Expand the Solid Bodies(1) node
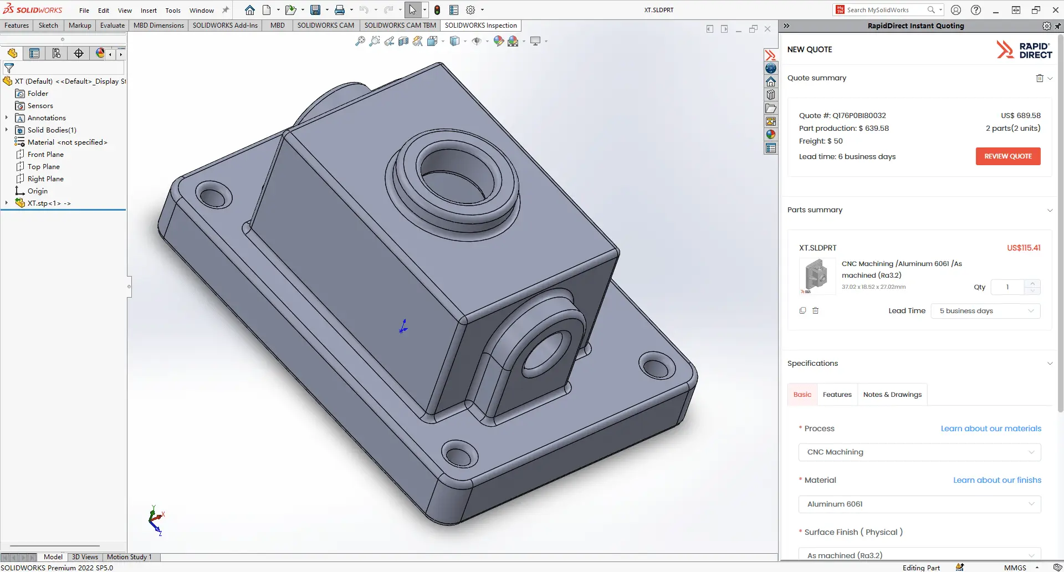The image size is (1064, 572). 7,130
